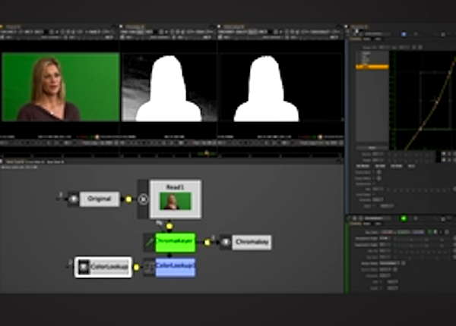
Task: Click the Read1 node green screen thumbnail
Action: tap(175, 201)
